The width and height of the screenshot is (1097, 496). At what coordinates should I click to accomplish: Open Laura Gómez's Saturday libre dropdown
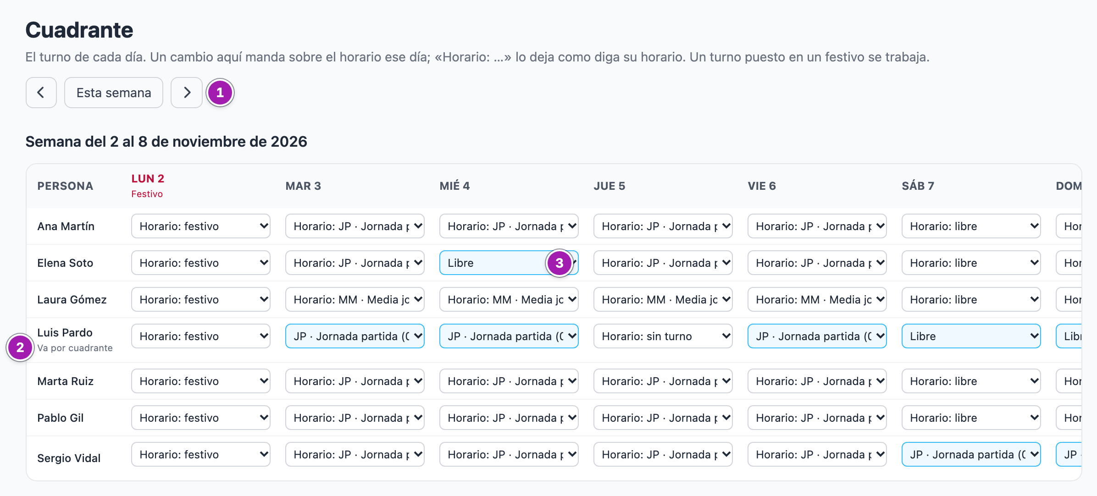coord(971,299)
